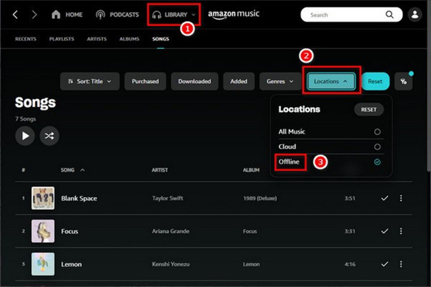Filter by Downloaded songs
Viewport: 431px width, 287px height.
coord(194,81)
